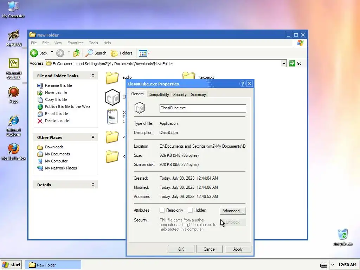
Task: Click the Go button
Action: 295,63
